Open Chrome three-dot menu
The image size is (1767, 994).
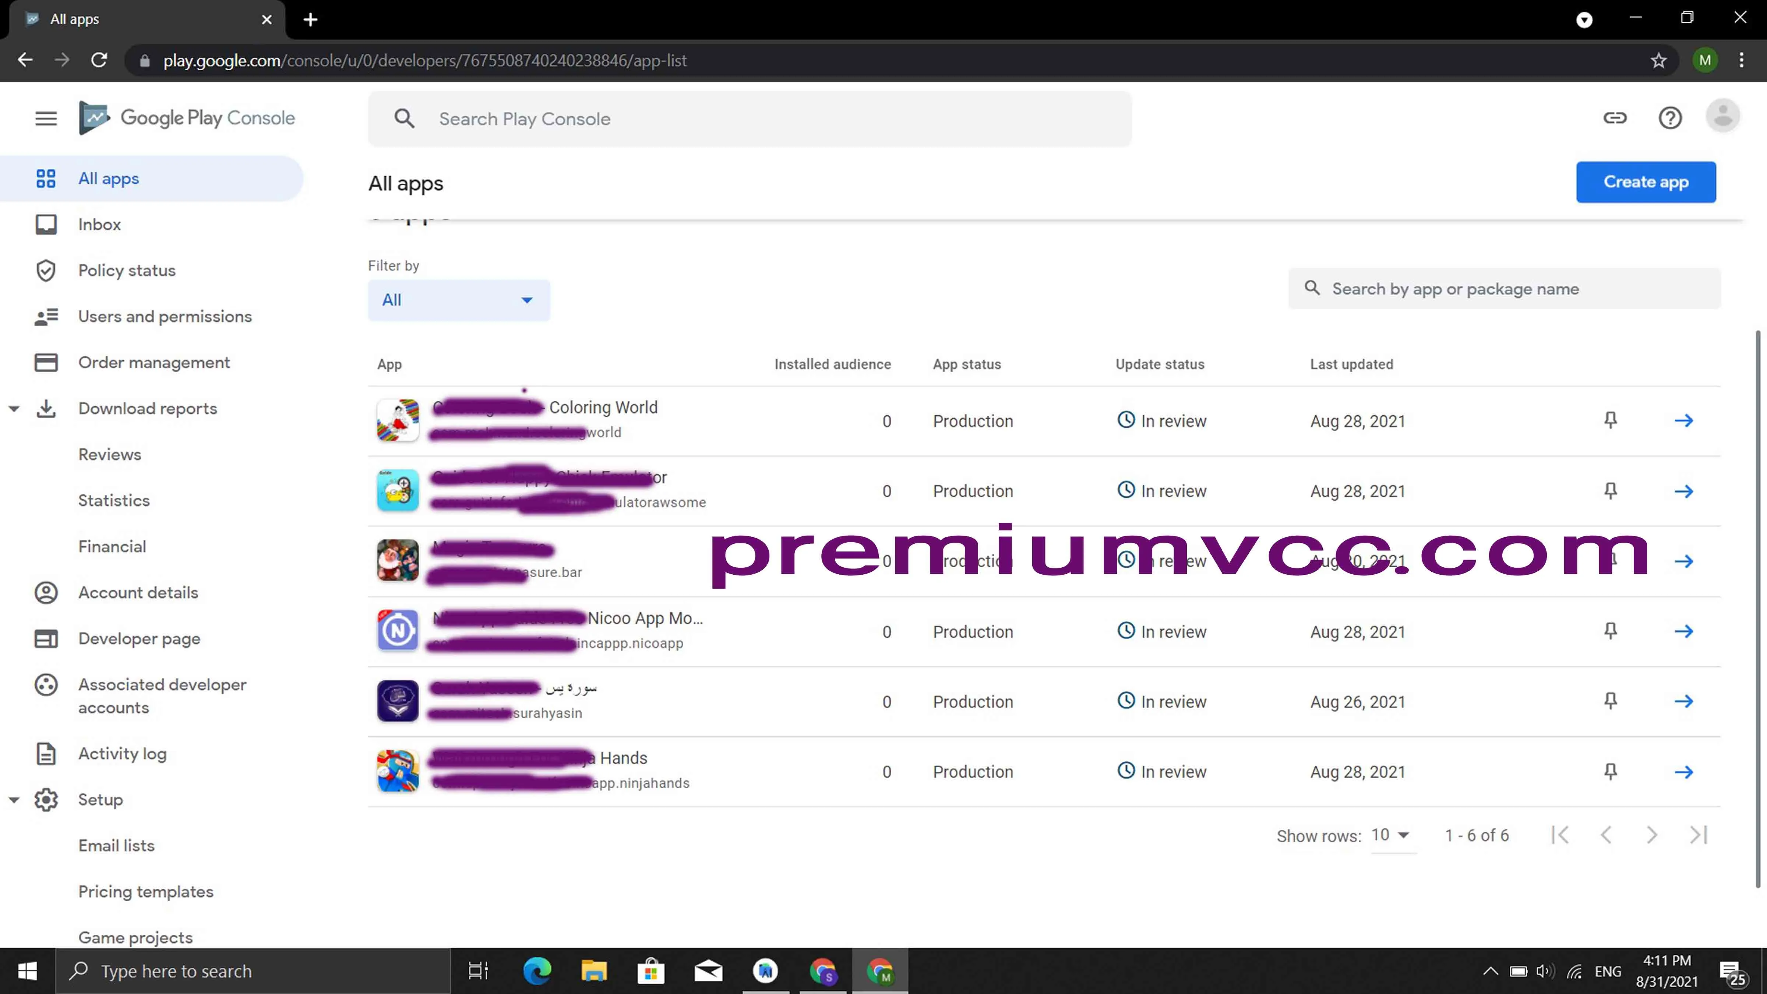pyautogui.click(x=1741, y=60)
